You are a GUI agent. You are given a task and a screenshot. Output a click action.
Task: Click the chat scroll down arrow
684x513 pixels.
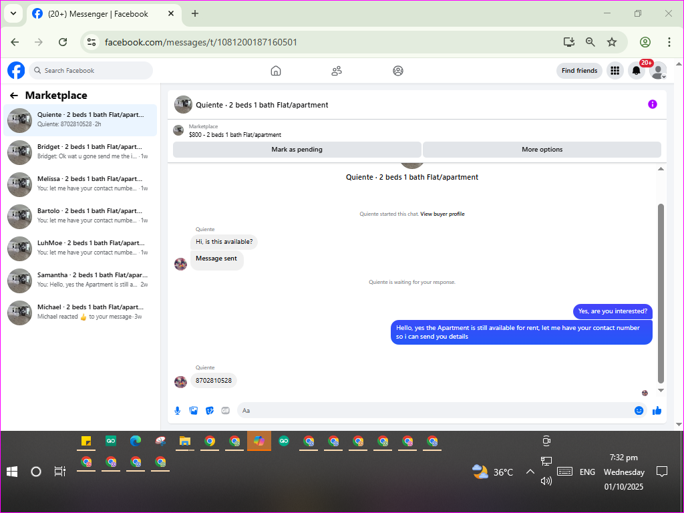click(x=661, y=390)
